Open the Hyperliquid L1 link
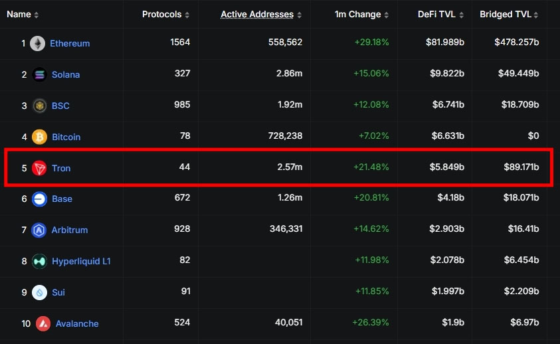 pos(81,262)
